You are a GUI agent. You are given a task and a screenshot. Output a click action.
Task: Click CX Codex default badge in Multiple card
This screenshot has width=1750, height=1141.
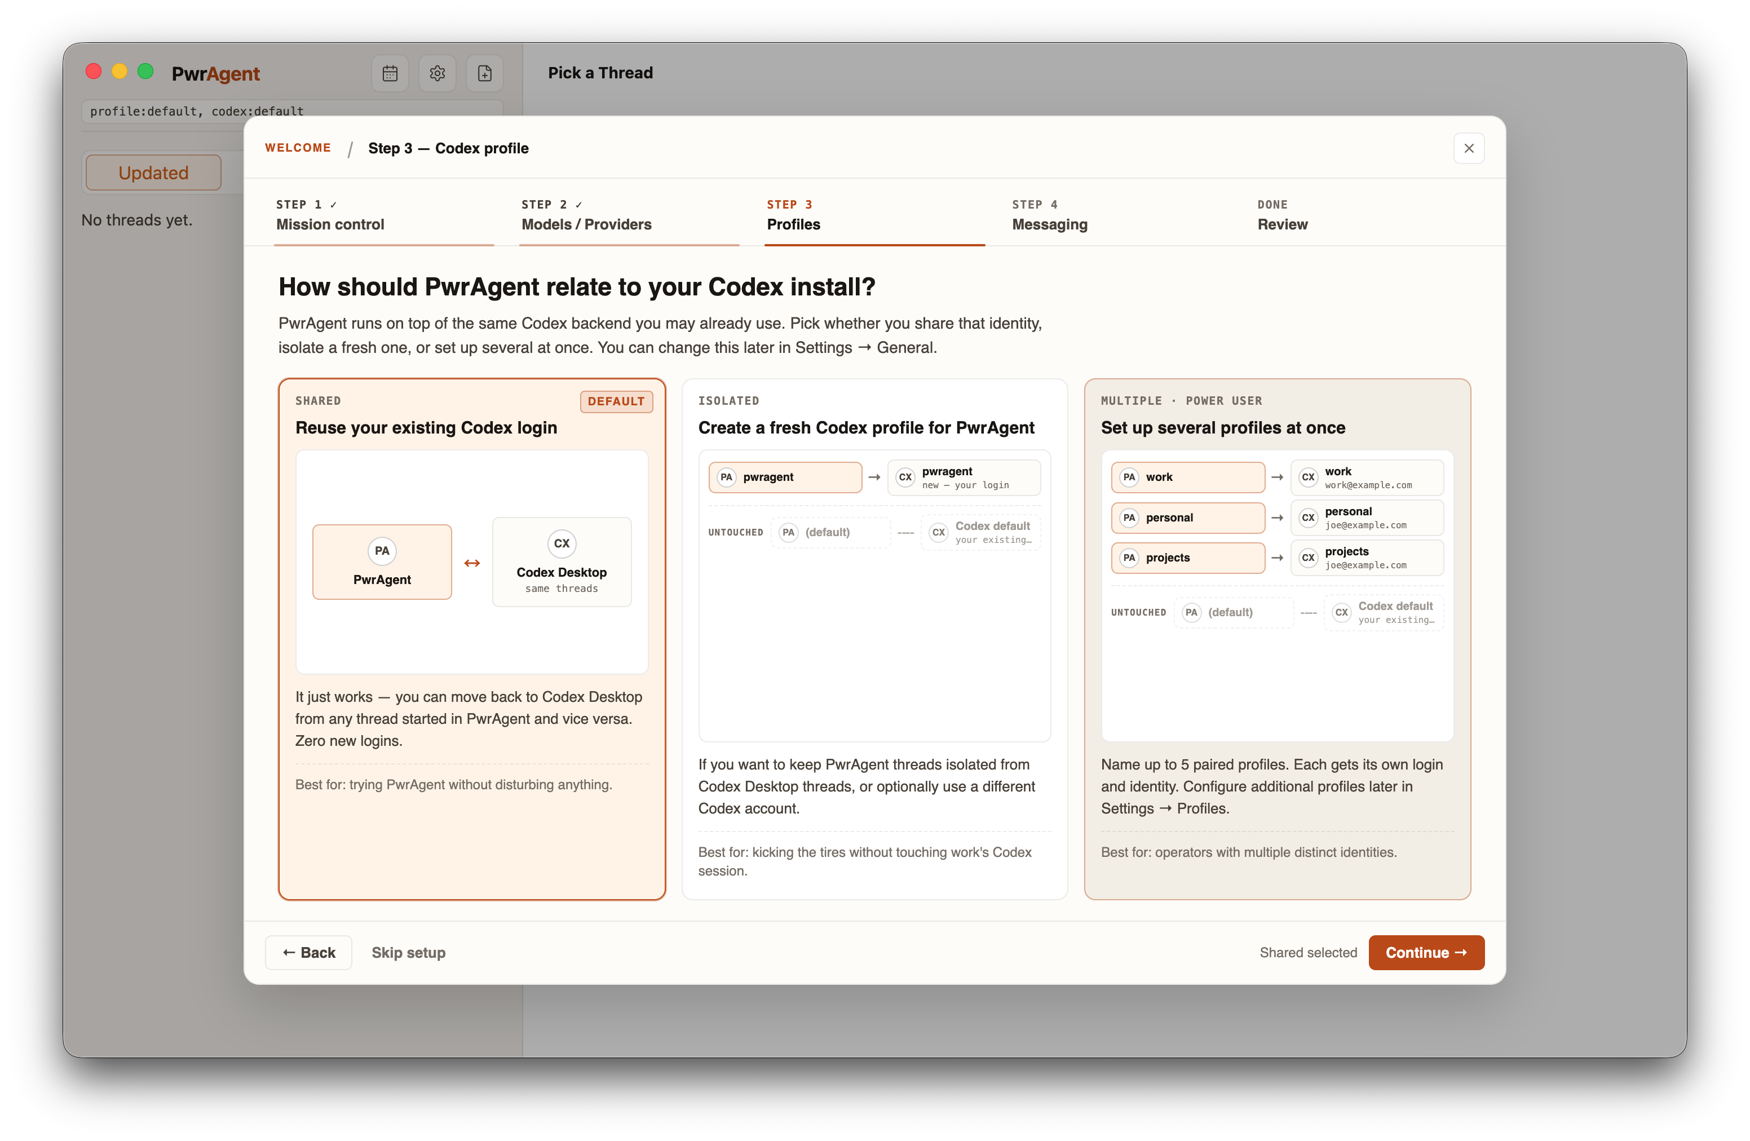1341,612
